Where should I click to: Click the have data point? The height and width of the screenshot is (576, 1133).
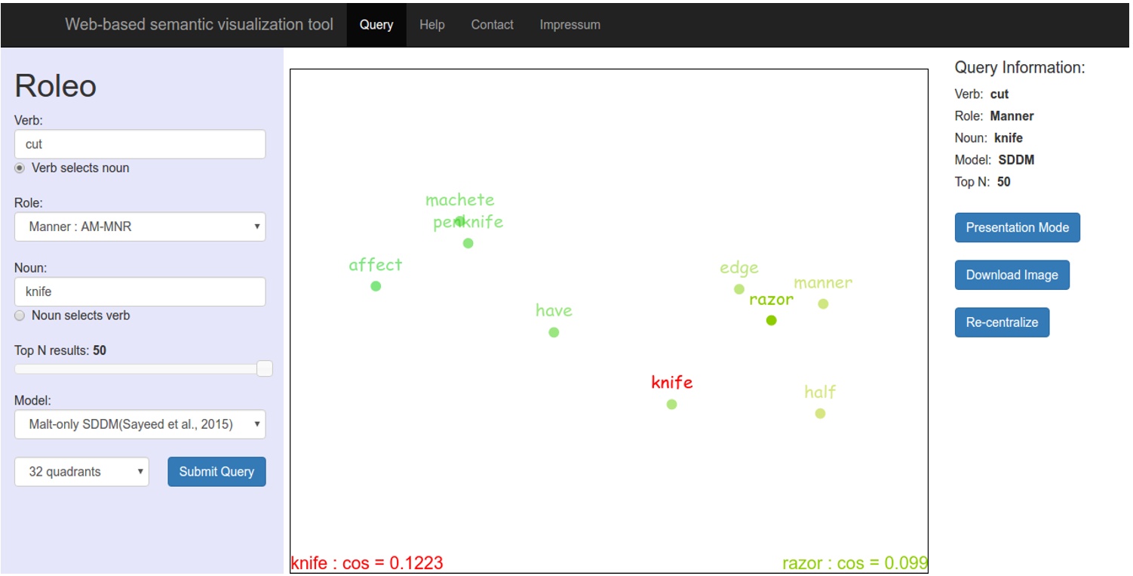[x=554, y=331]
